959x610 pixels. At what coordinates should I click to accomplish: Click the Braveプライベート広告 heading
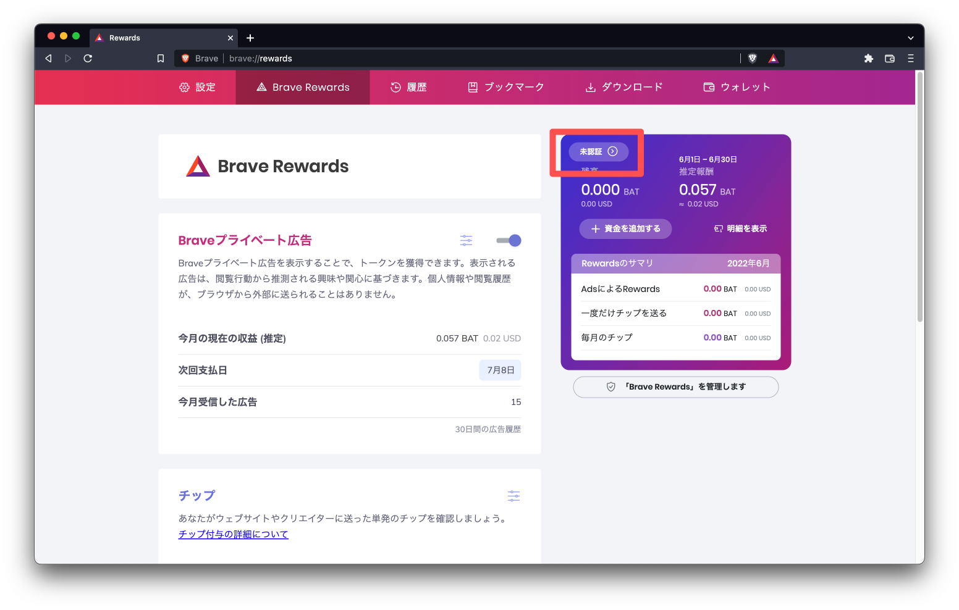pos(245,240)
